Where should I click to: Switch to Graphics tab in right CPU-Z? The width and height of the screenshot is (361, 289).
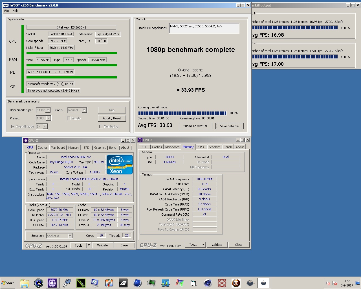[215, 147]
